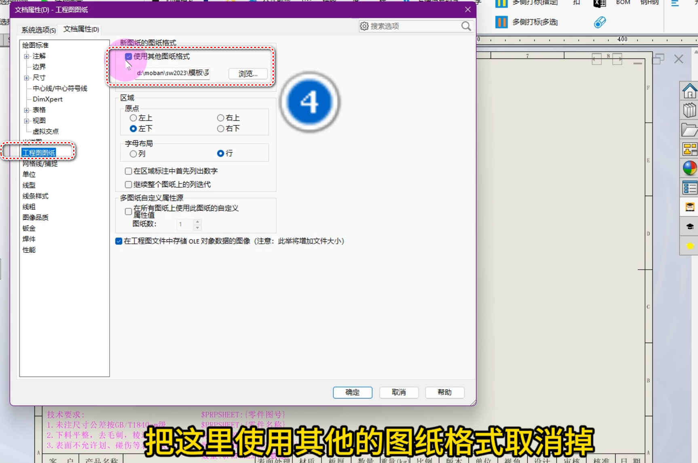The width and height of the screenshot is (698, 463).
Task: Expand the 表格 tree node
Action: [26, 109]
